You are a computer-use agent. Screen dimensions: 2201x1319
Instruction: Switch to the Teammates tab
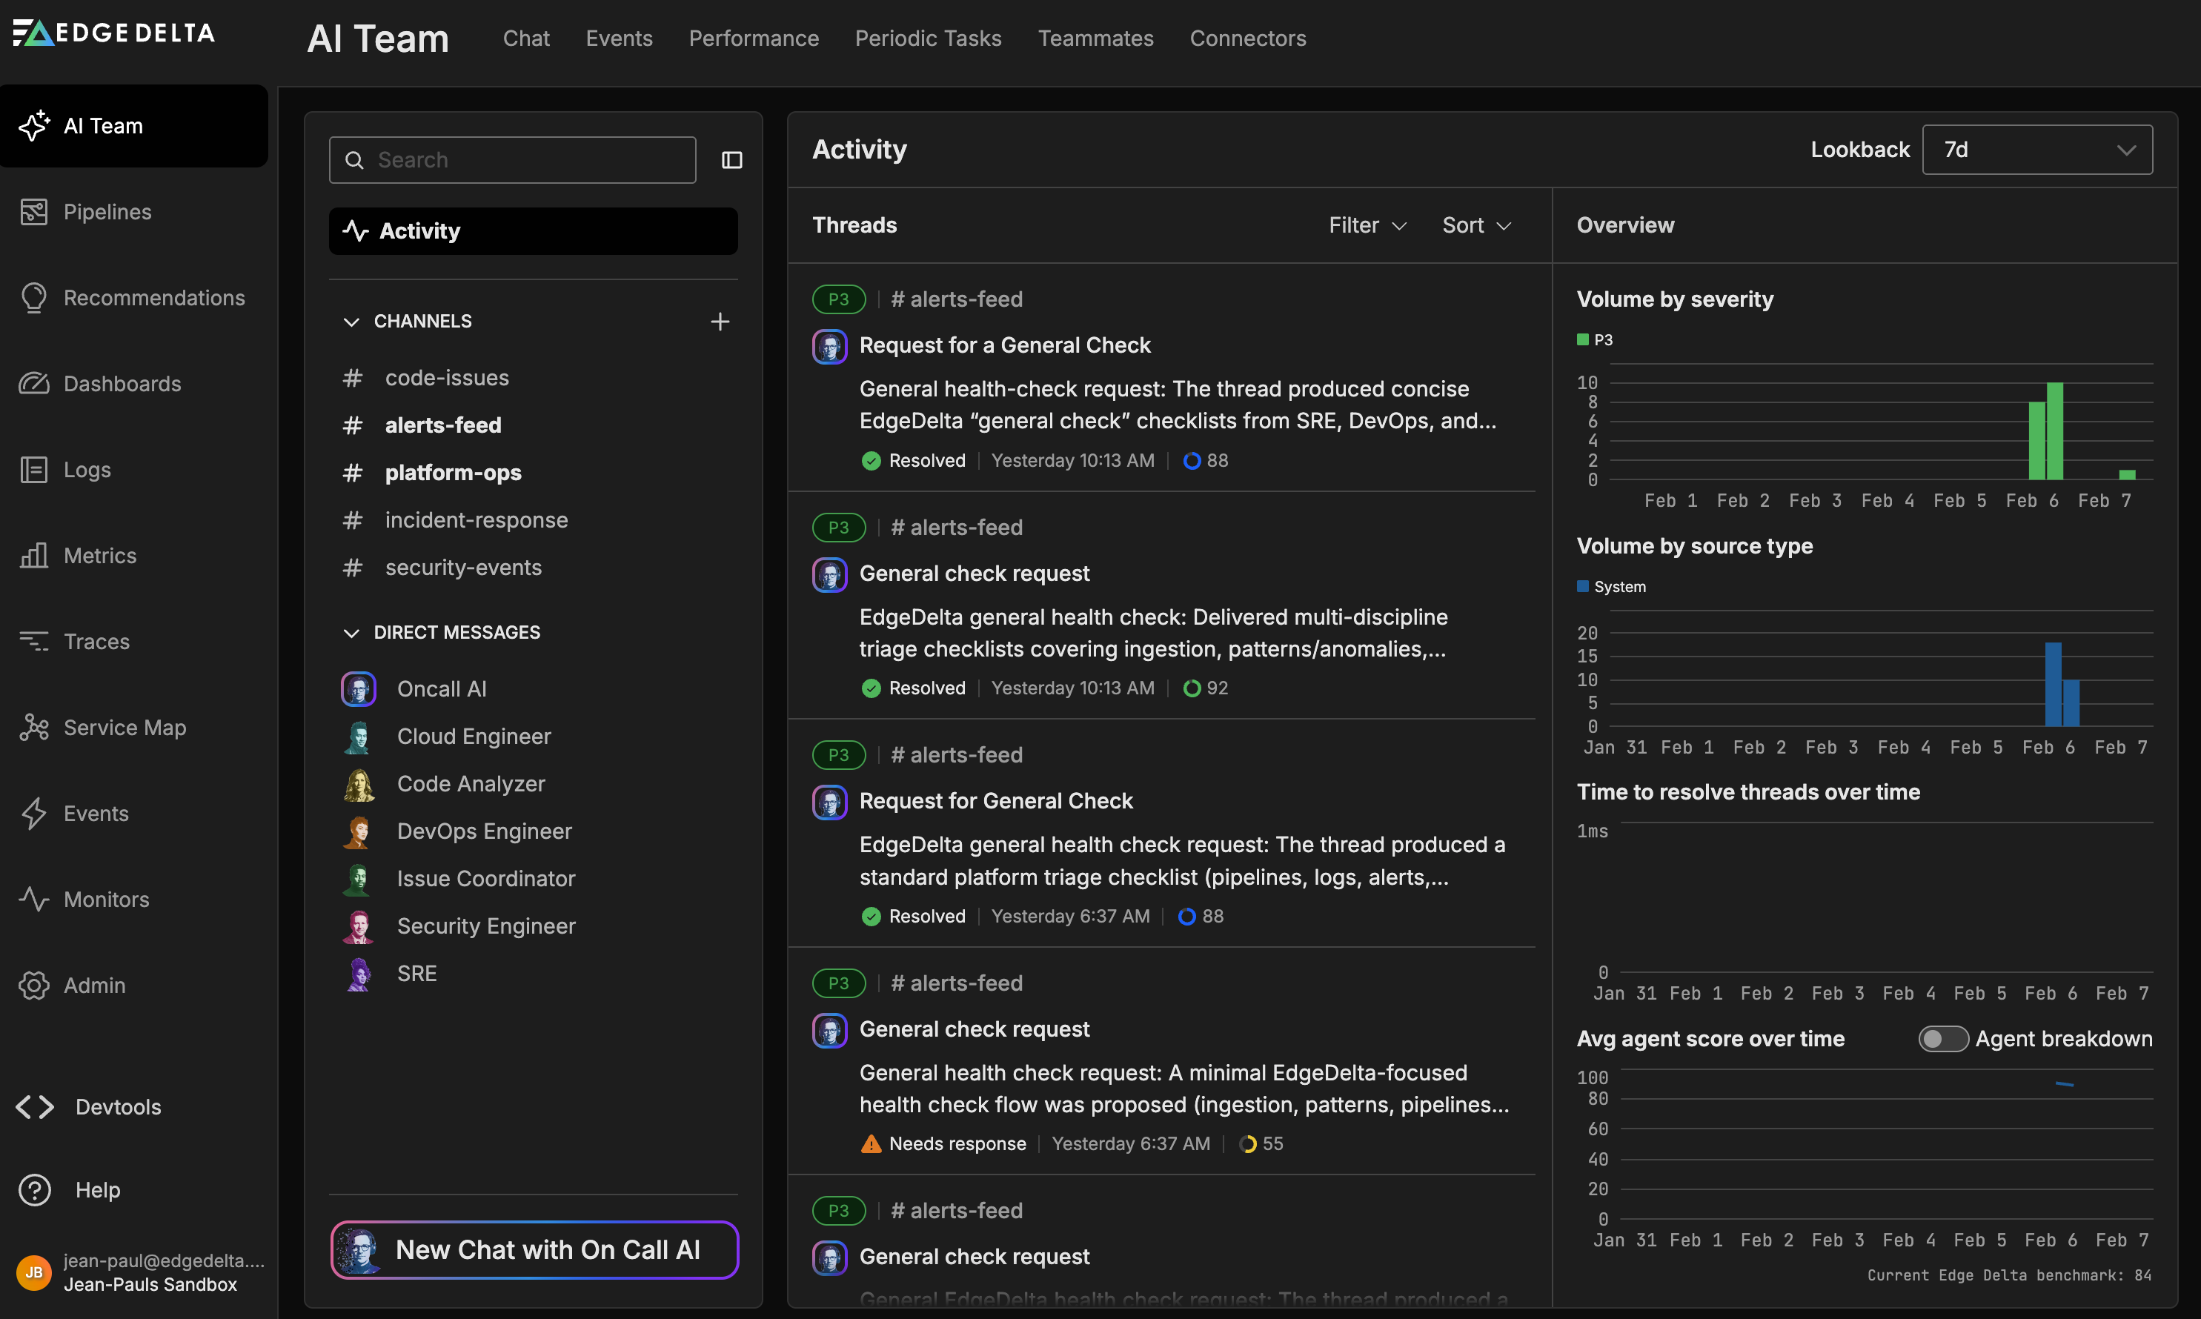coord(1095,39)
